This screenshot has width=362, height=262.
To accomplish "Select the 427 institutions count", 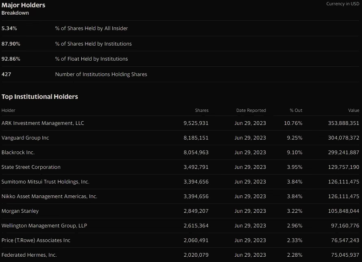I will (x=6, y=74).
